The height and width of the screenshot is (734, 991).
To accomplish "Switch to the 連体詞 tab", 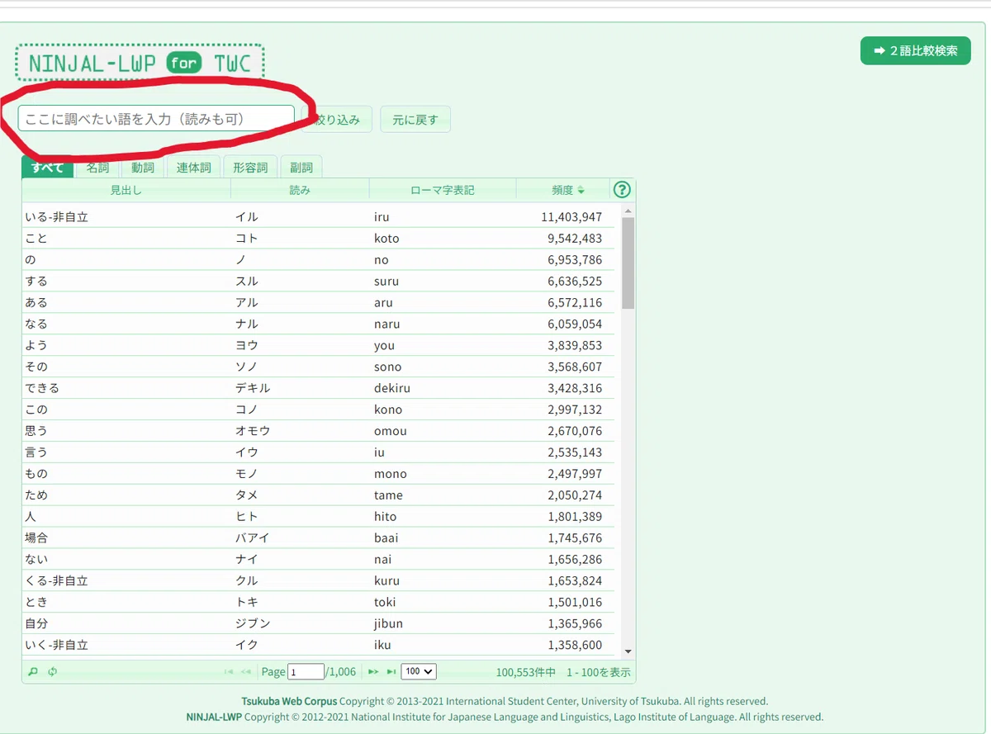I will [193, 167].
